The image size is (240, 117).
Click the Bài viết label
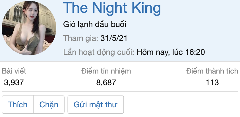[x=14, y=71]
